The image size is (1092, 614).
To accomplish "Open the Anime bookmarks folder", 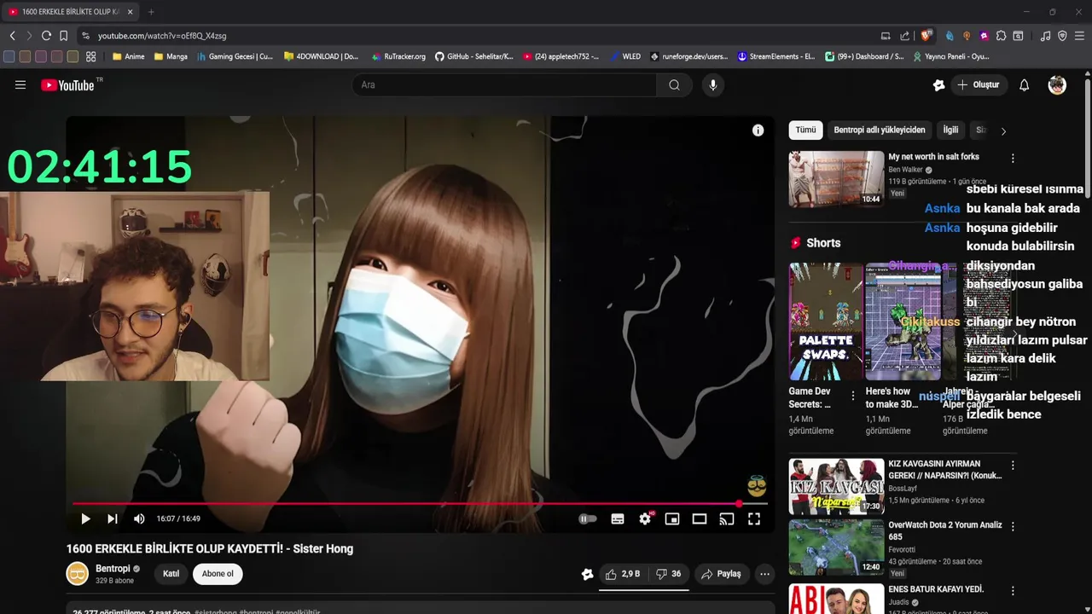I will [129, 56].
